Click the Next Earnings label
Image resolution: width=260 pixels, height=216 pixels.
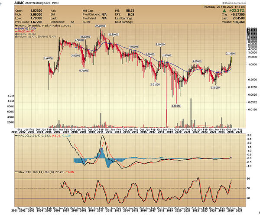click(x=124, y=22)
